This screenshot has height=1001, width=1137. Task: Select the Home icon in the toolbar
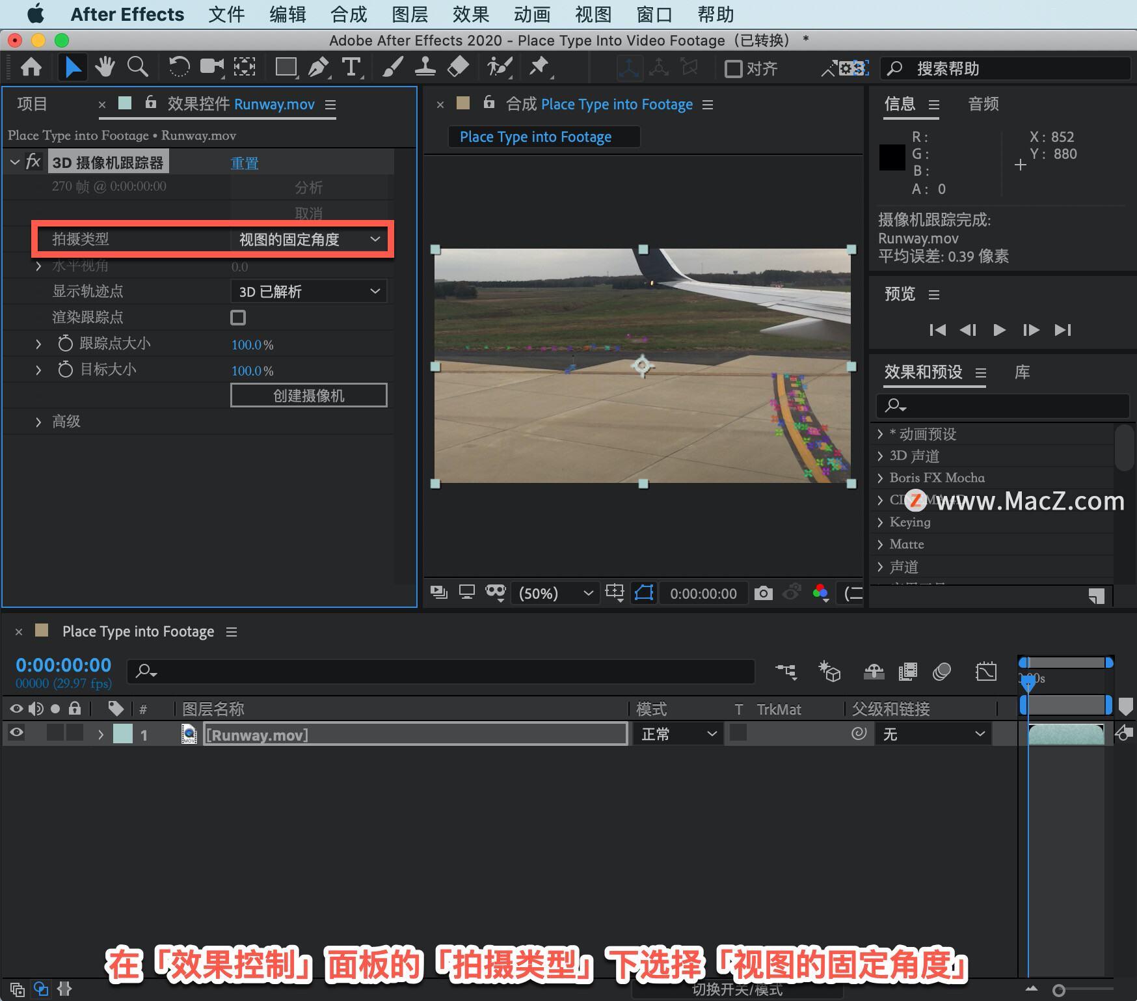[x=31, y=67]
